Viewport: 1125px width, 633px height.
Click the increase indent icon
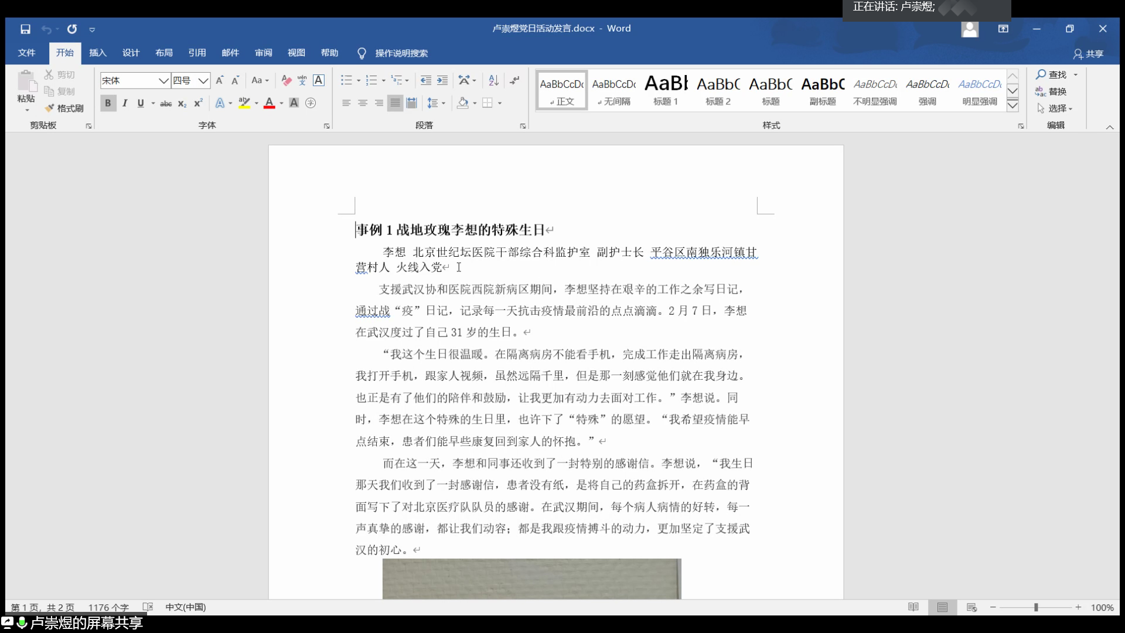tap(442, 80)
